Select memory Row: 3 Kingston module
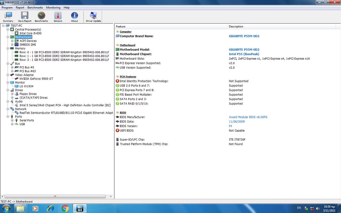Image resolution: width=341 pixels, height=213 pixels. (64, 60)
